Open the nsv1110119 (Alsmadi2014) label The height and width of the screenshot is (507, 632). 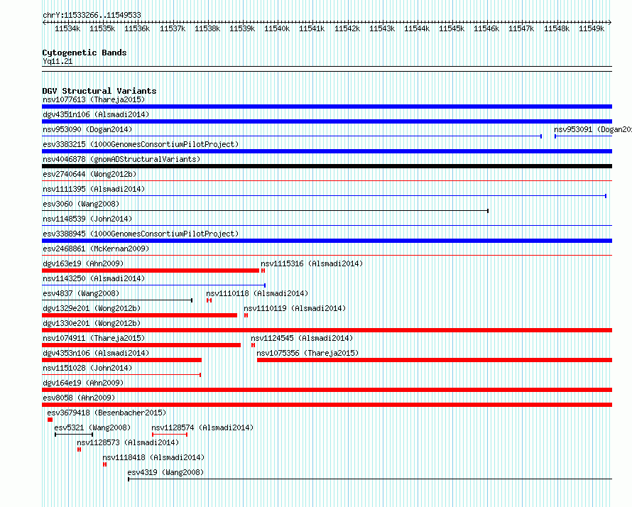point(295,308)
